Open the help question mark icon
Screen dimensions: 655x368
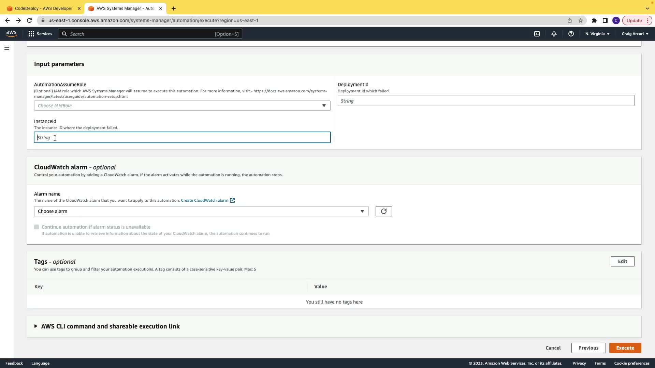[x=571, y=34]
